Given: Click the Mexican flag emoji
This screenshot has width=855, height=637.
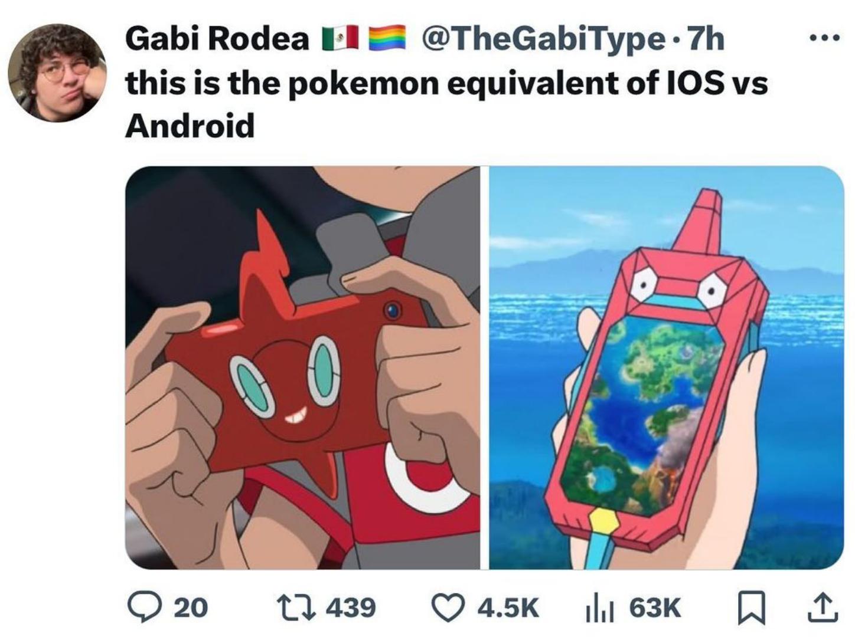Looking at the screenshot, I should (340, 39).
